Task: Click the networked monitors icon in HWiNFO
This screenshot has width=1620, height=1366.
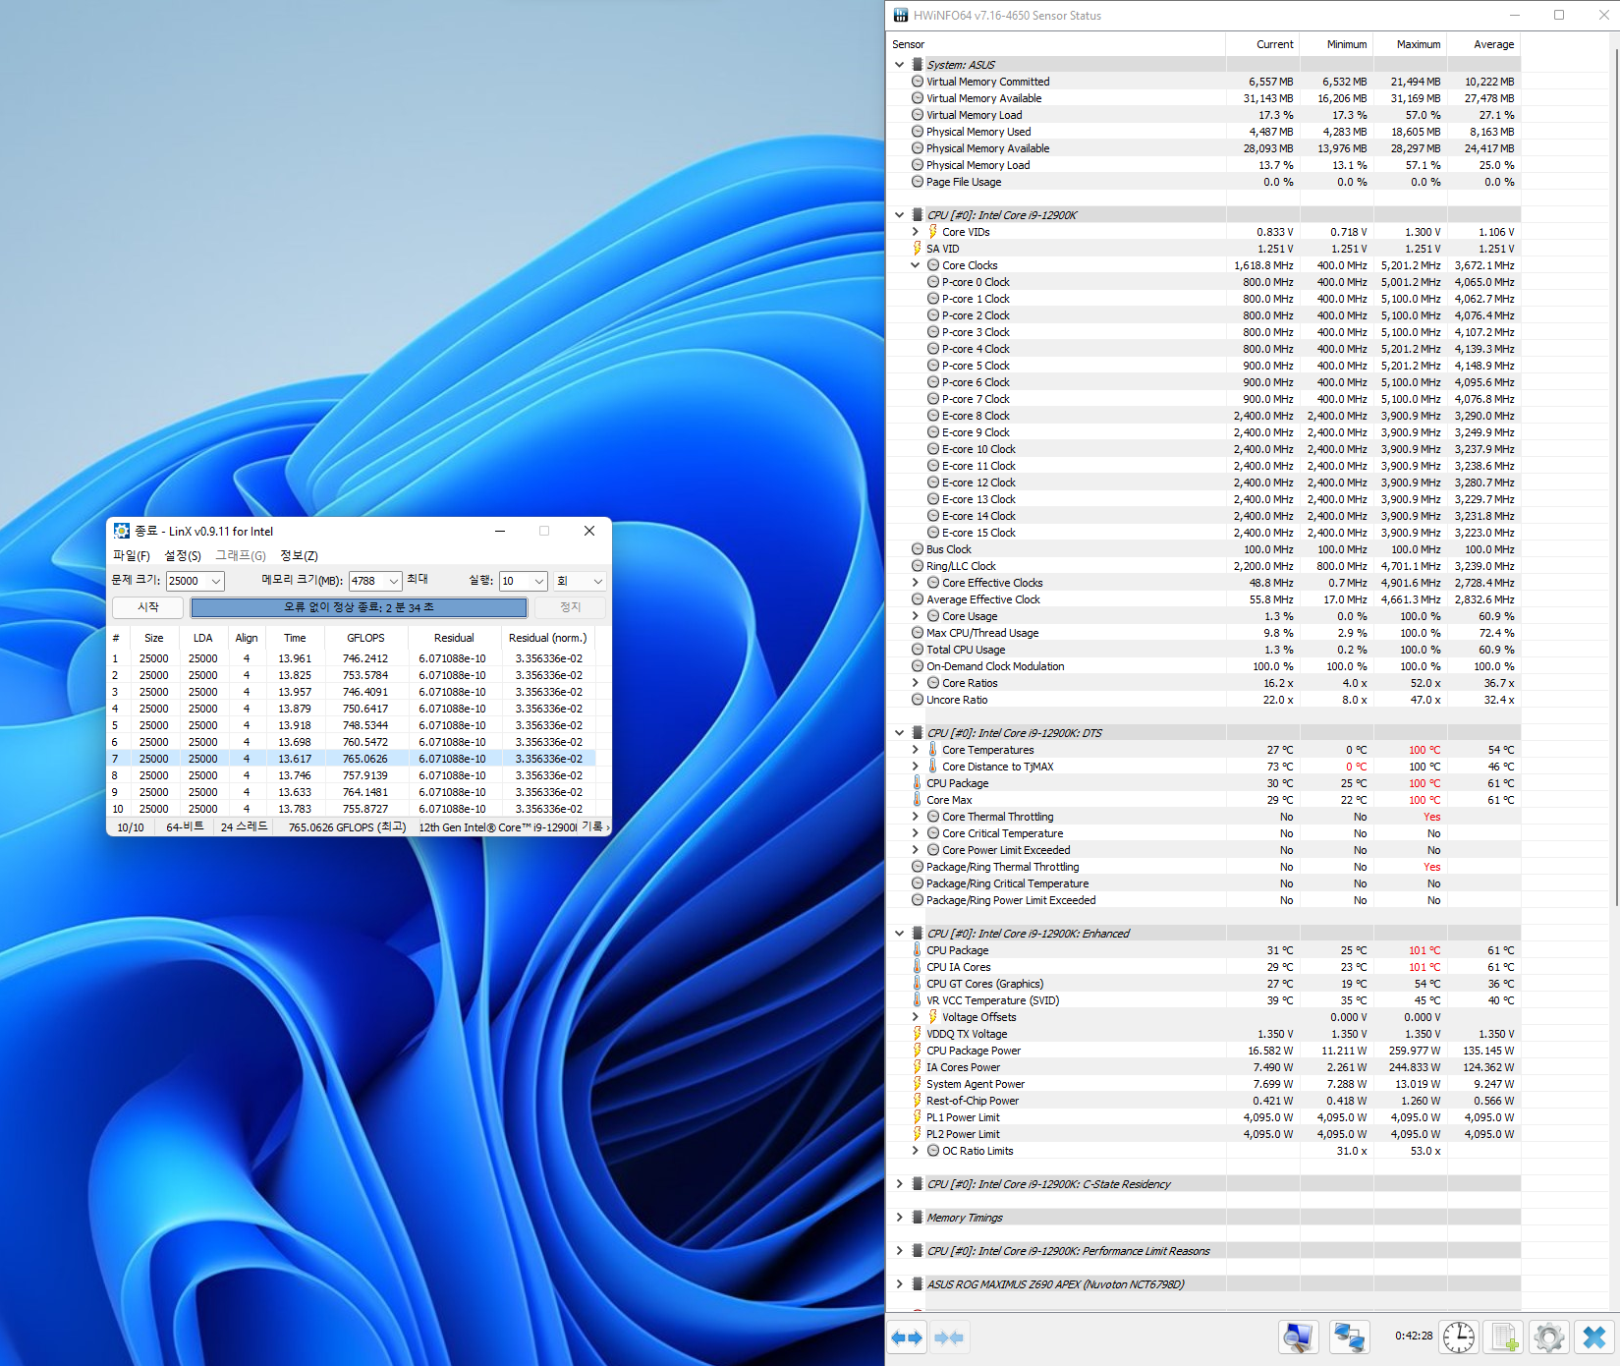Action: tap(1349, 1338)
